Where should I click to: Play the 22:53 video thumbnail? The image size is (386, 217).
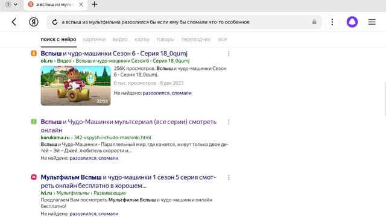[75, 86]
